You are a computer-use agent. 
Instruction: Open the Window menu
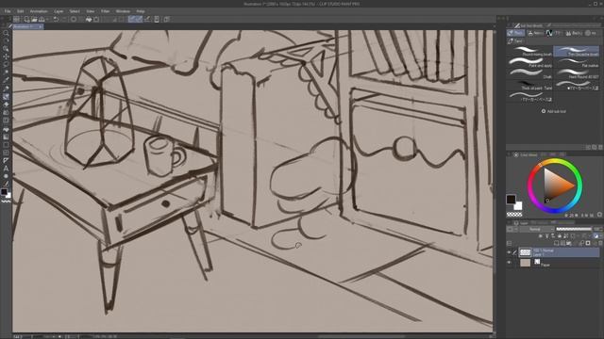click(x=123, y=11)
